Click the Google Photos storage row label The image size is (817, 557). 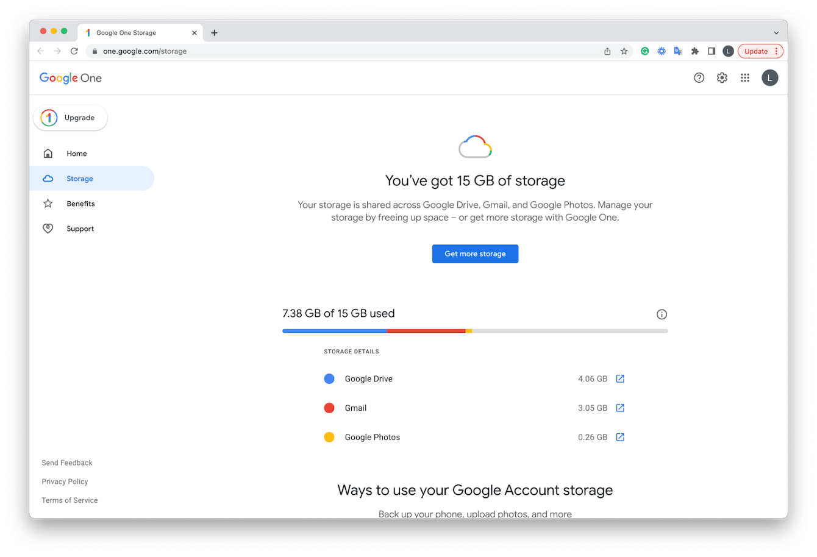(373, 437)
